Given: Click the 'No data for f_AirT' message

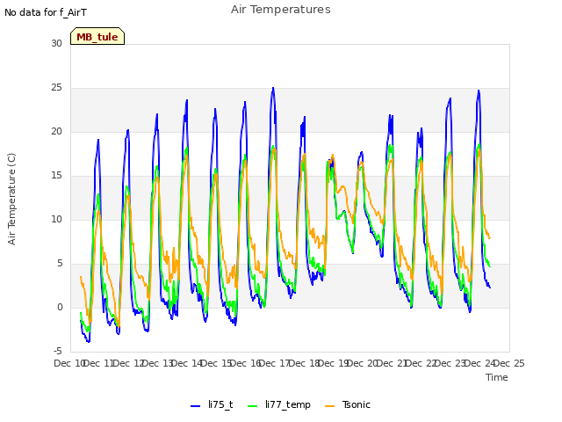Looking at the screenshot, I should 46,12.
